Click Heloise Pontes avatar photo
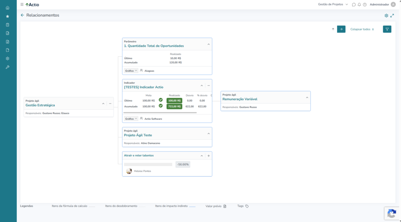The width and height of the screenshot is (401, 222). pyautogui.click(x=129, y=171)
